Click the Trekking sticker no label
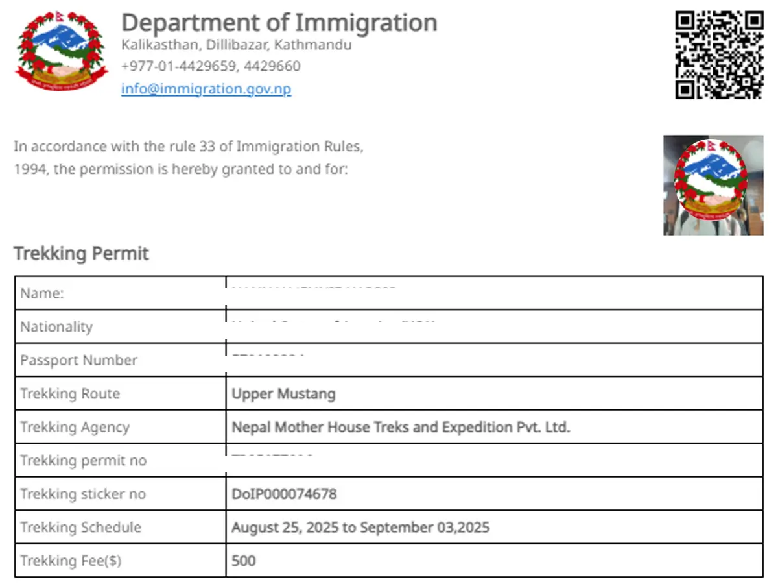The width and height of the screenshot is (778, 584). click(83, 494)
